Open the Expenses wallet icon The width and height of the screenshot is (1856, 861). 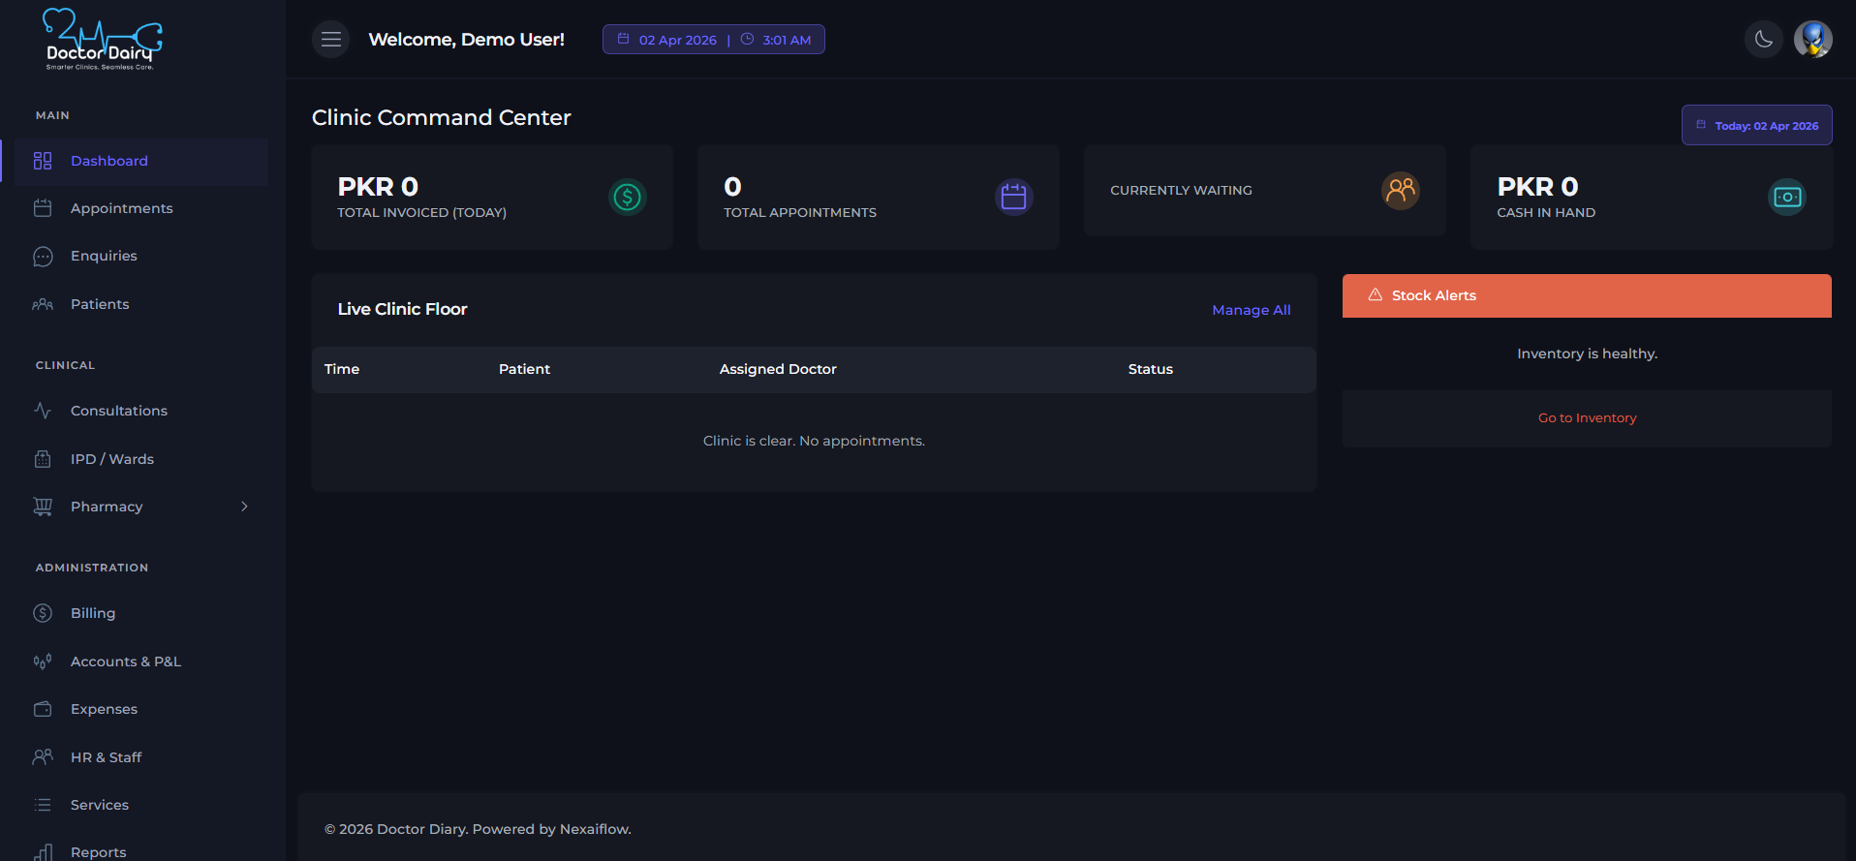[43, 709]
